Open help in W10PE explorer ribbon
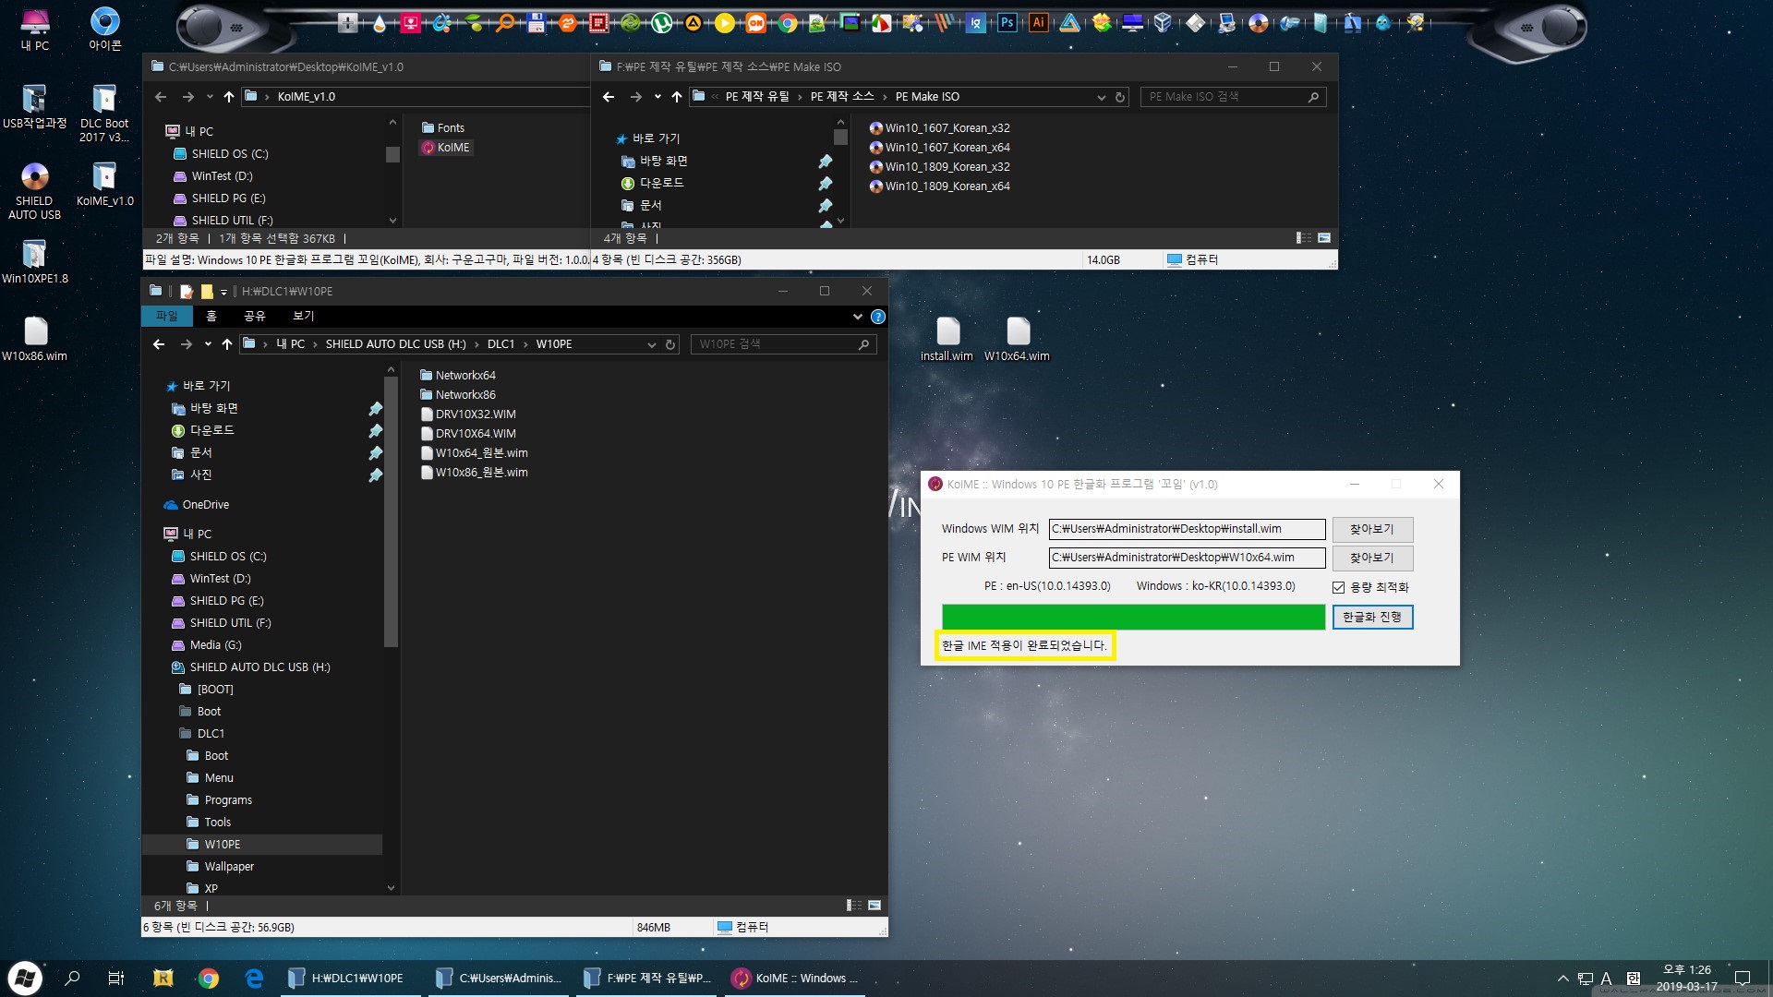 click(x=878, y=317)
